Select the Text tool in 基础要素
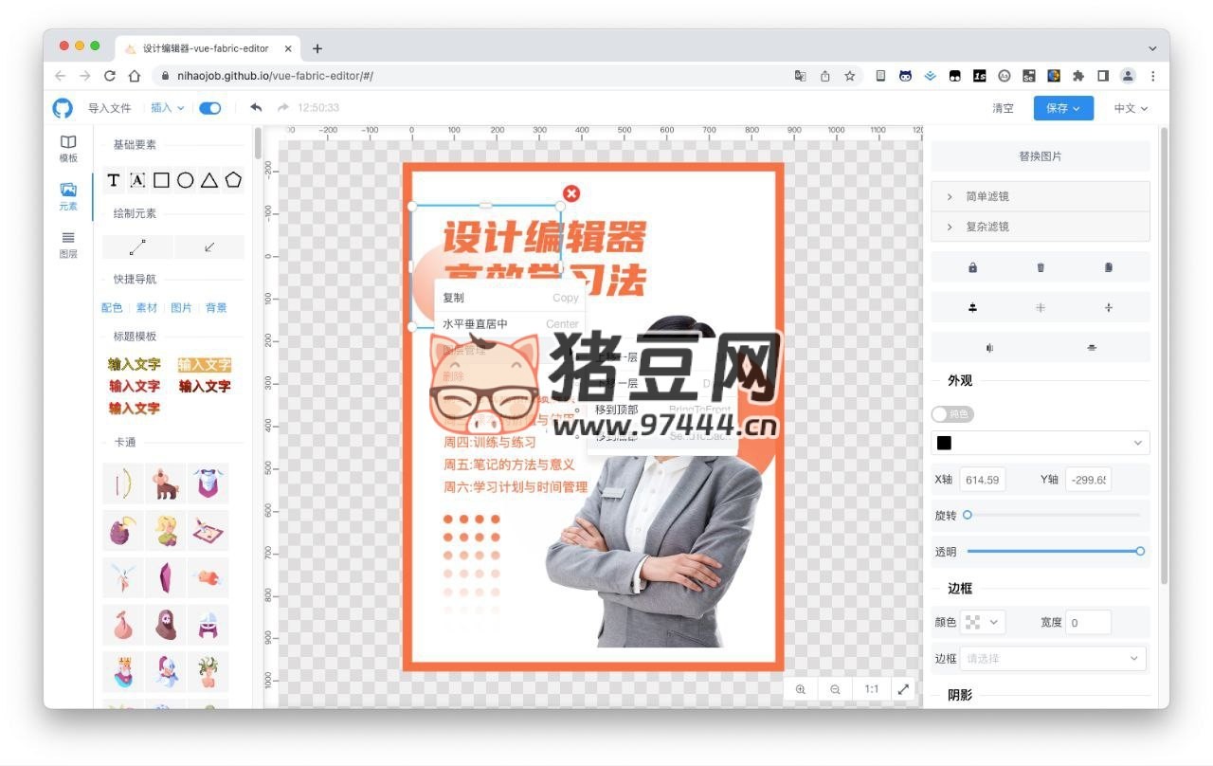The height and width of the screenshot is (766, 1213). pyautogui.click(x=114, y=179)
